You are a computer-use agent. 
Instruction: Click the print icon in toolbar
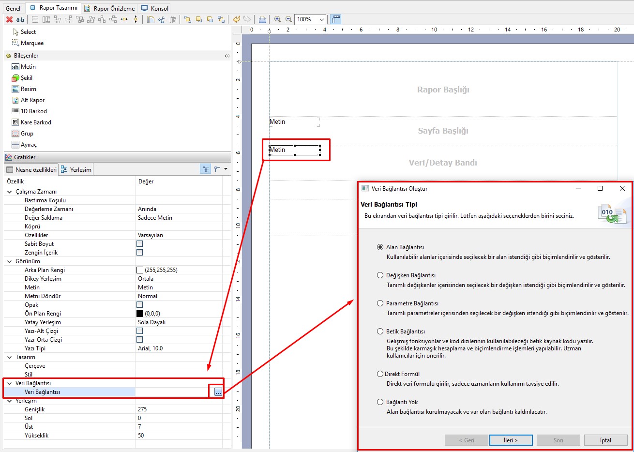[x=262, y=19]
